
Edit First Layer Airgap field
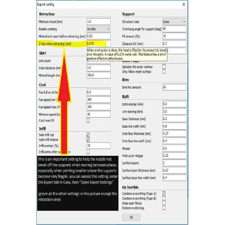pyautogui.click(x=174, y=156)
